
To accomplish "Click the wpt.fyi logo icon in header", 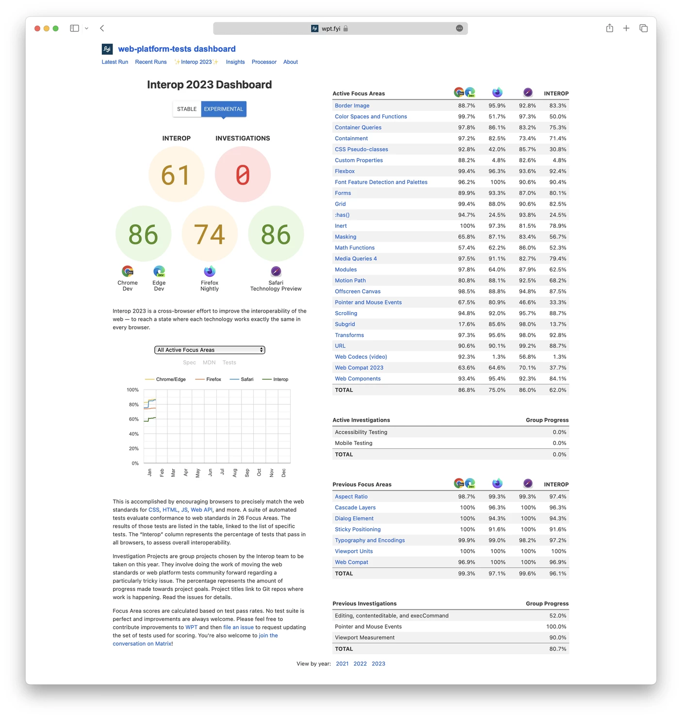I will 107,49.
